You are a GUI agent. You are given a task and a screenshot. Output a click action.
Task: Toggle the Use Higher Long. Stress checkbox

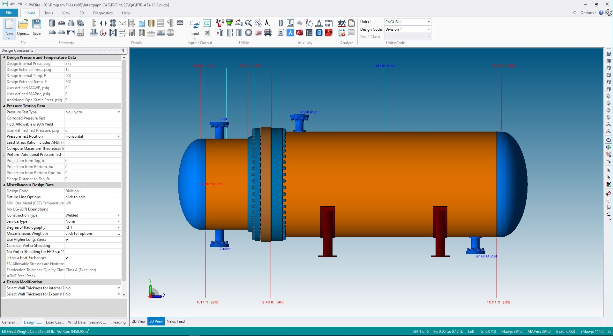pos(67,240)
